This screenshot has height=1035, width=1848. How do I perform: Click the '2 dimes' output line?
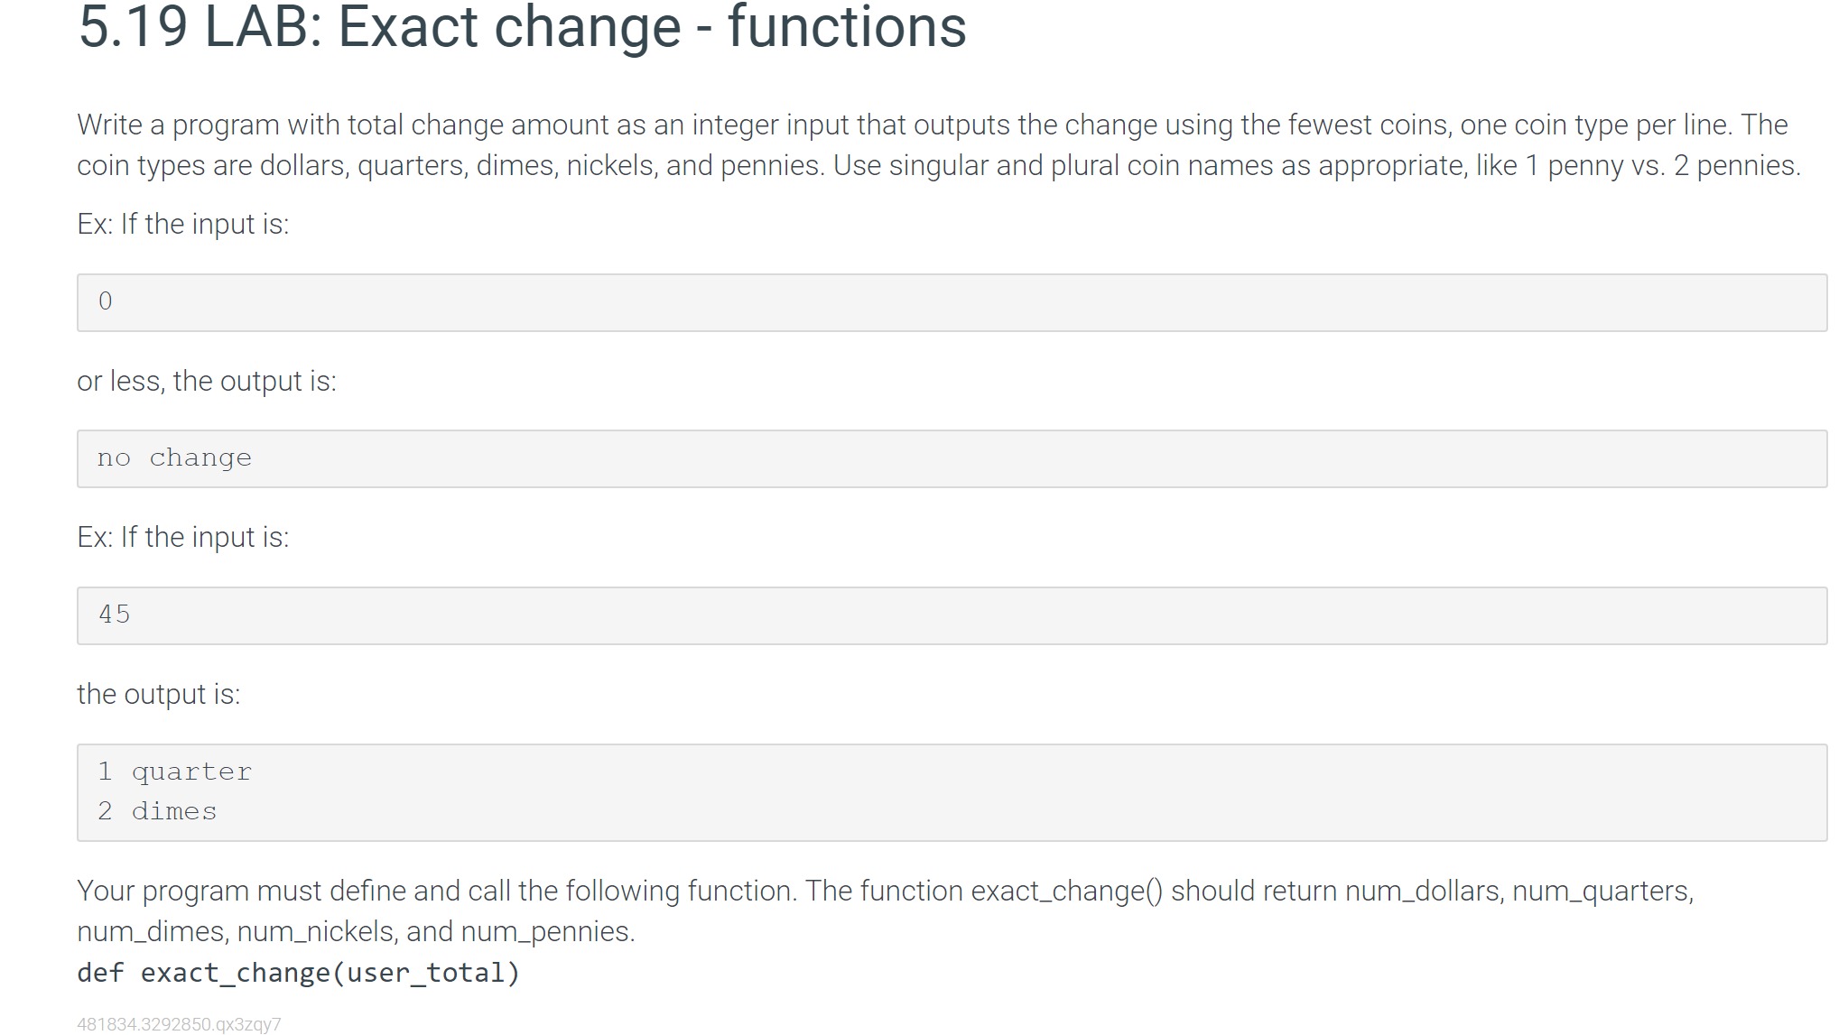157,811
